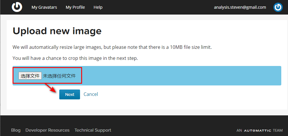Open the blue profile avatar icon
Image resolution: width=288 pixels, height=136 pixels.
tap(278, 7)
